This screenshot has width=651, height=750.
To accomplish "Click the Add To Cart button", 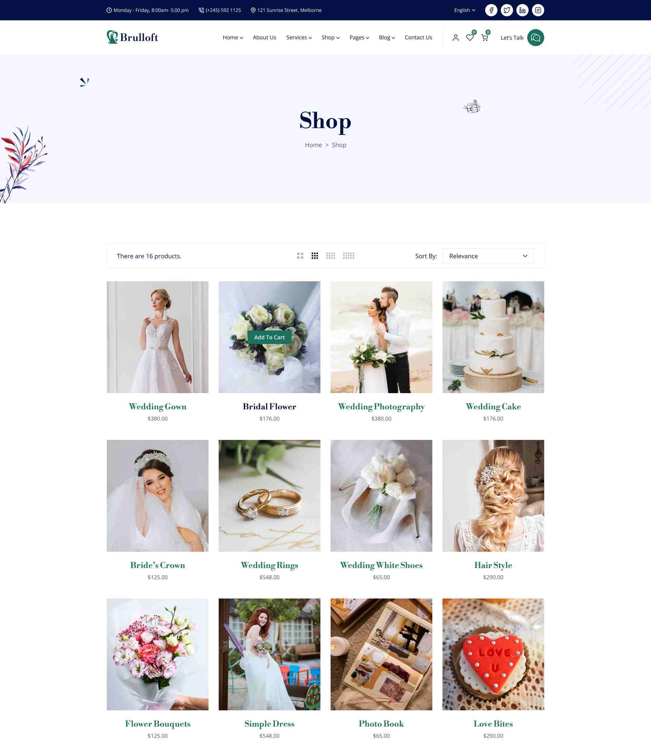I will [x=269, y=337].
